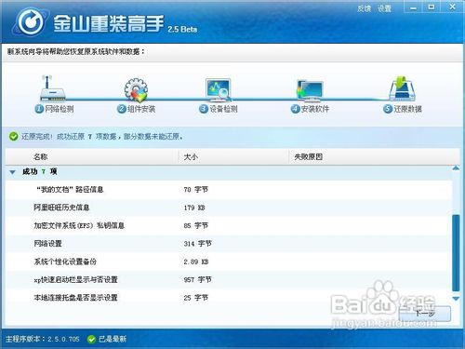Sort by 失败原因 column header

click(x=309, y=156)
